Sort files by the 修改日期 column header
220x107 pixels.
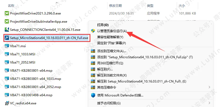(x=115, y=6)
